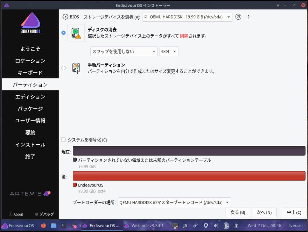Click the About button
Image resolution: width=308 pixels, height=232 pixels.
coord(16,214)
